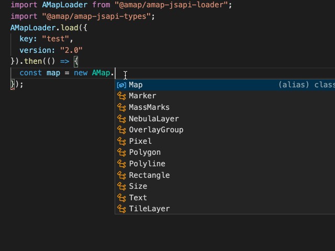Choose Text from the suggestions
Image resolution: width=335 pixels, height=251 pixels.
tap(138, 198)
